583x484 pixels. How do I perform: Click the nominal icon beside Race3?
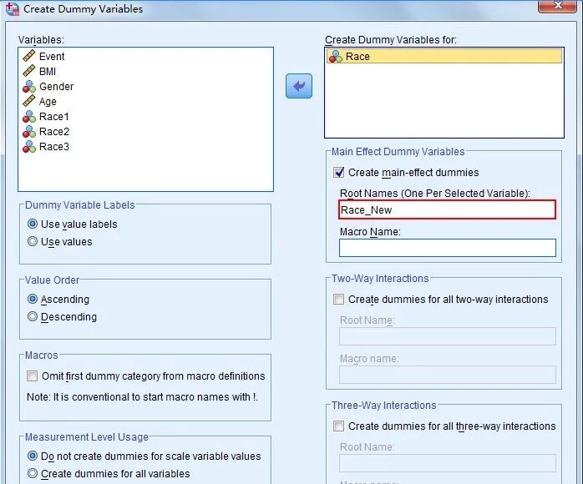point(29,147)
